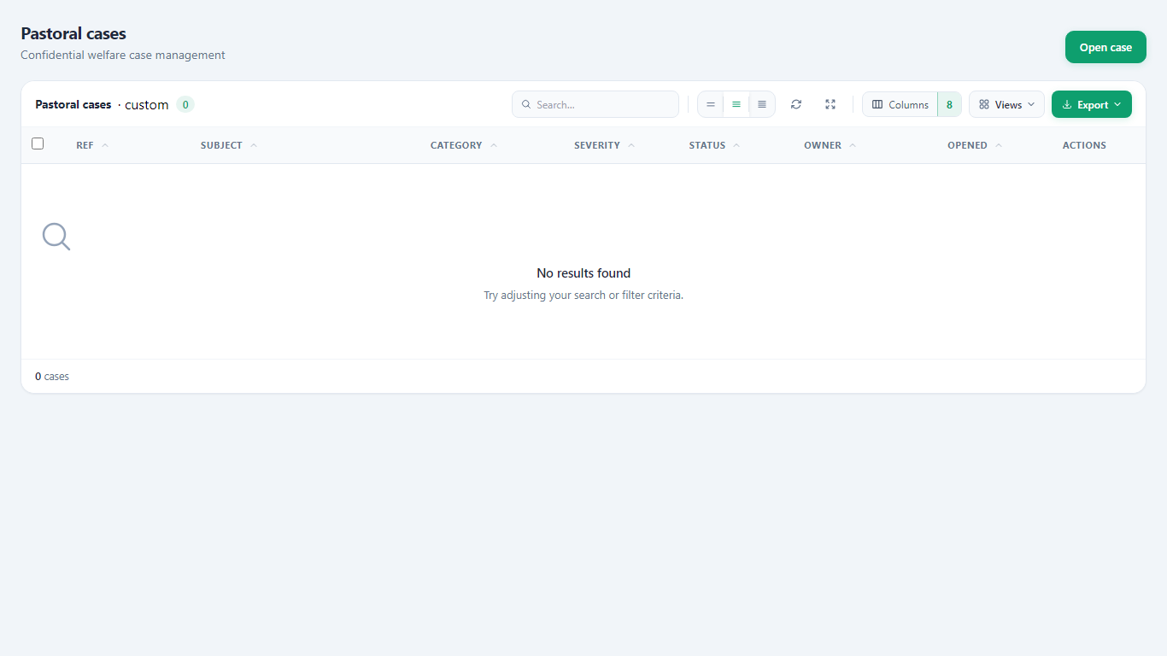Click the 'Pastoral cases' page heading

[73, 33]
